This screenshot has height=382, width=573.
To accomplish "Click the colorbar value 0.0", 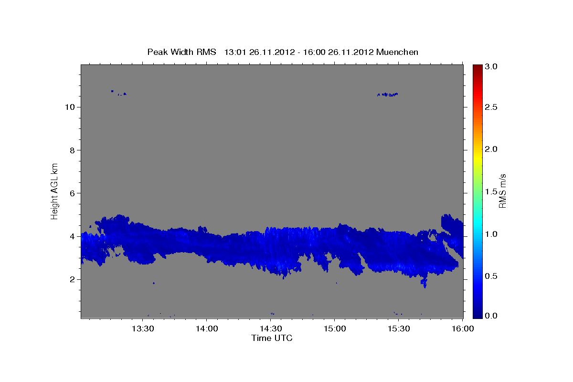I will (x=491, y=316).
